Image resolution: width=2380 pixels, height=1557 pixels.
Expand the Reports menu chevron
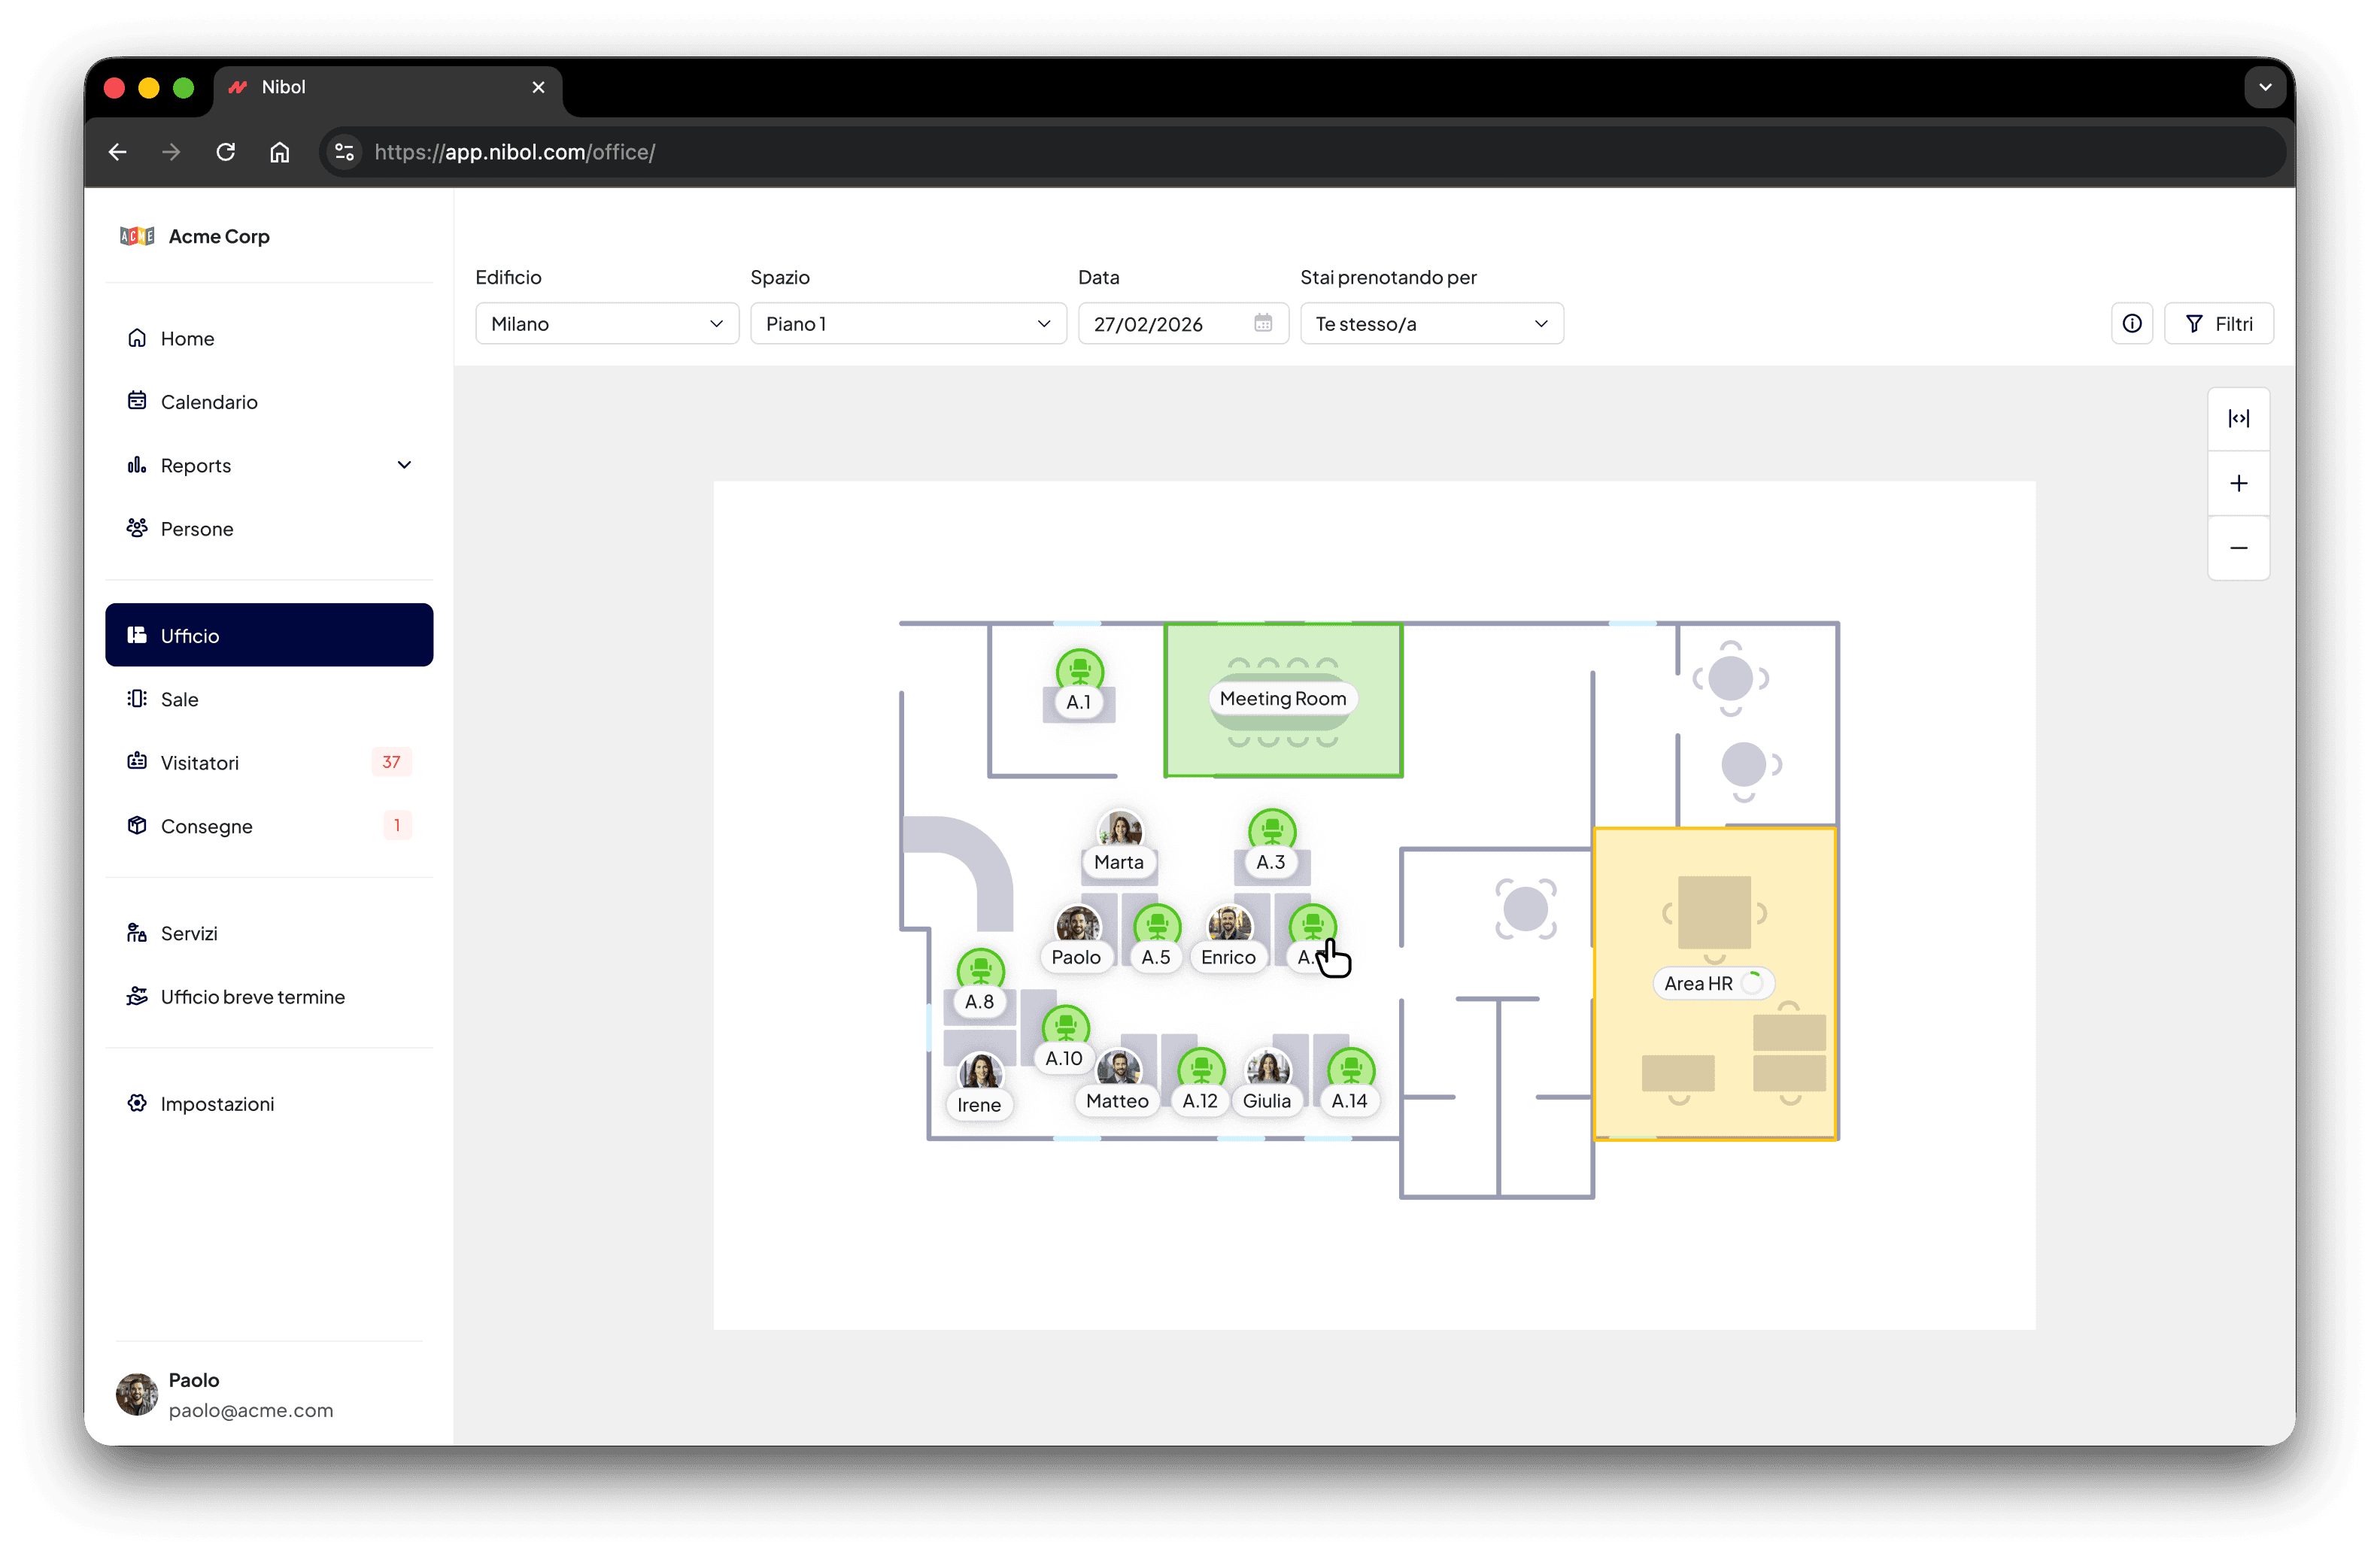click(404, 465)
